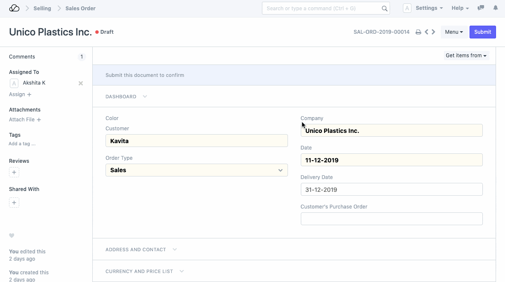This screenshot has width=505, height=282.
Task: Add a review using plus box
Action: [14, 173]
